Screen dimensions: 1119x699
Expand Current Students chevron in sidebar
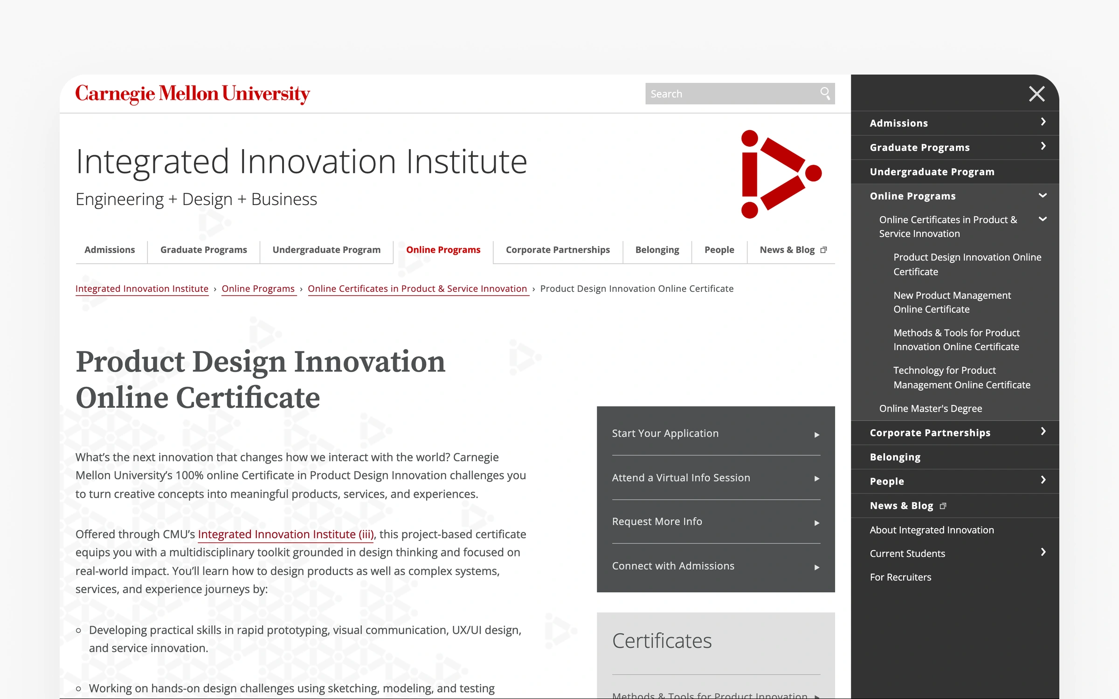coord(1043,552)
